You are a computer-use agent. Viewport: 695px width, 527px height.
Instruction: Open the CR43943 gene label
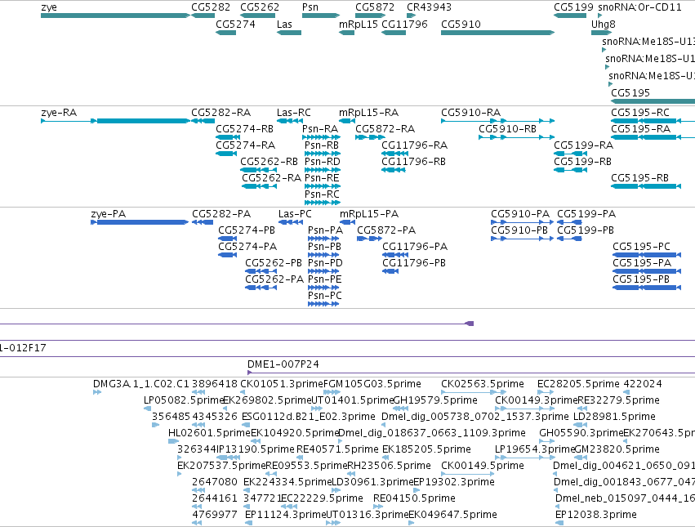click(x=429, y=7)
